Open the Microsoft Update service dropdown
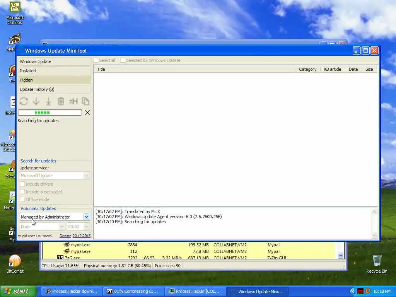The height and width of the screenshot is (297, 396). [55, 176]
